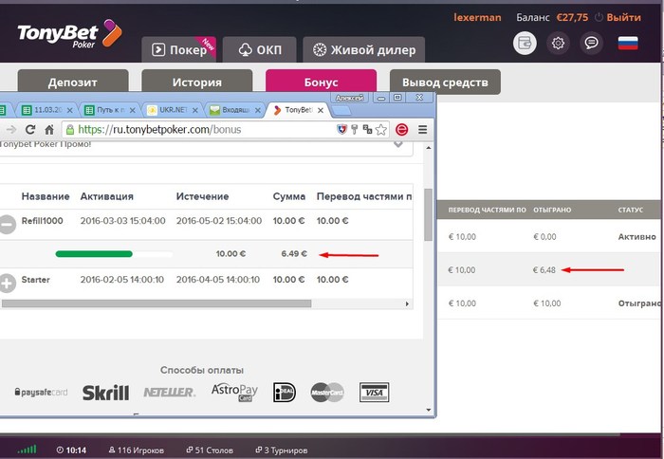This screenshot has width=664, height=459.
Task: Switch to the История tab
Action: 197,82
